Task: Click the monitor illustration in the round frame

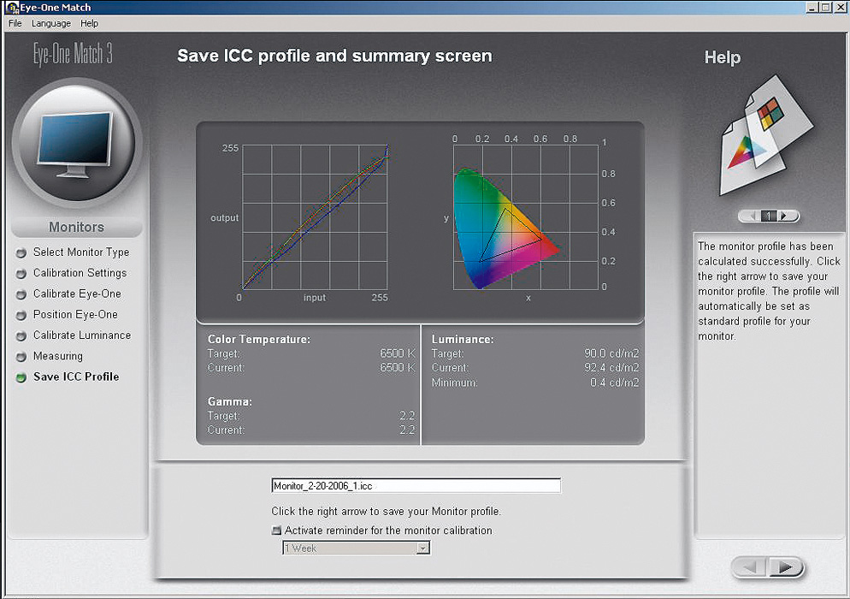Action: 76,144
